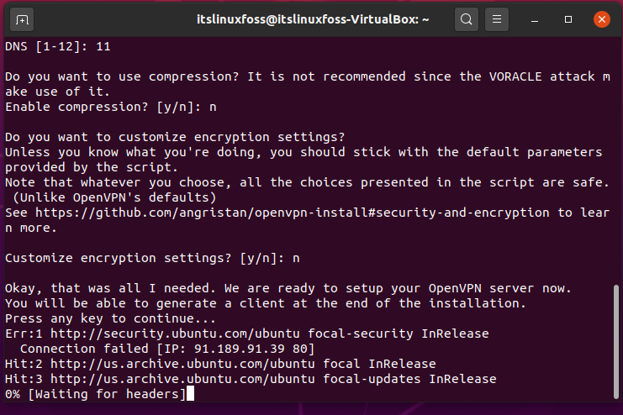Open a new terminal tab

(22, 19)
